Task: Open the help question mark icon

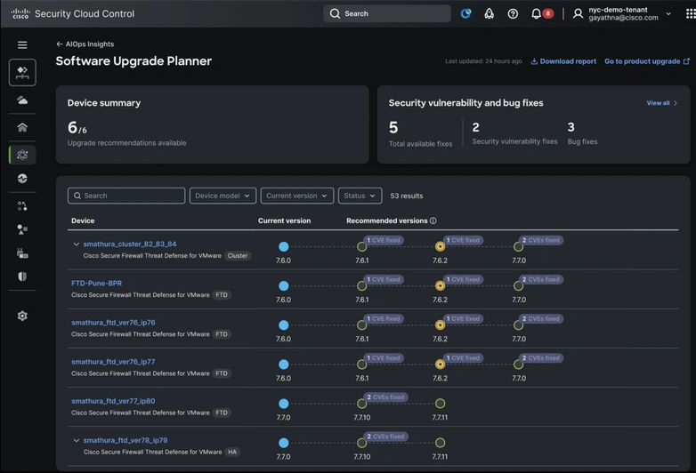Action: pyautogui.click(x=513, y=13)
